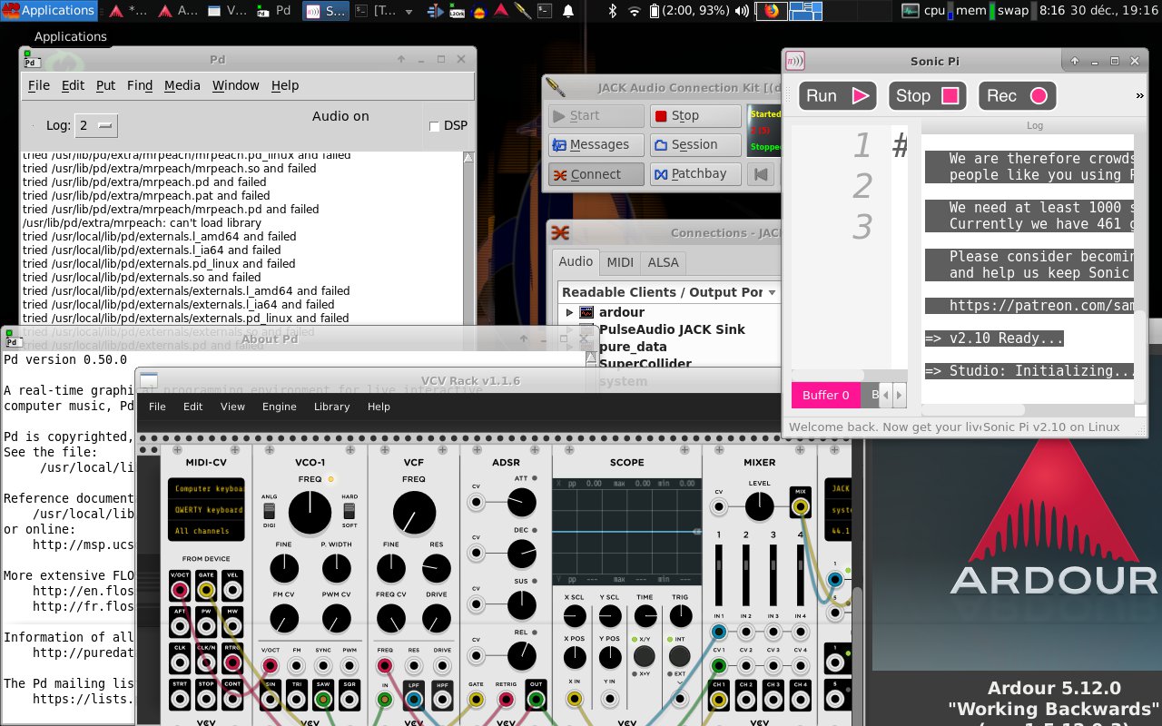Screen dimensions: 1162x726
Task: Click the VCF LPF output jack
Action: click(x=414, y=700)
